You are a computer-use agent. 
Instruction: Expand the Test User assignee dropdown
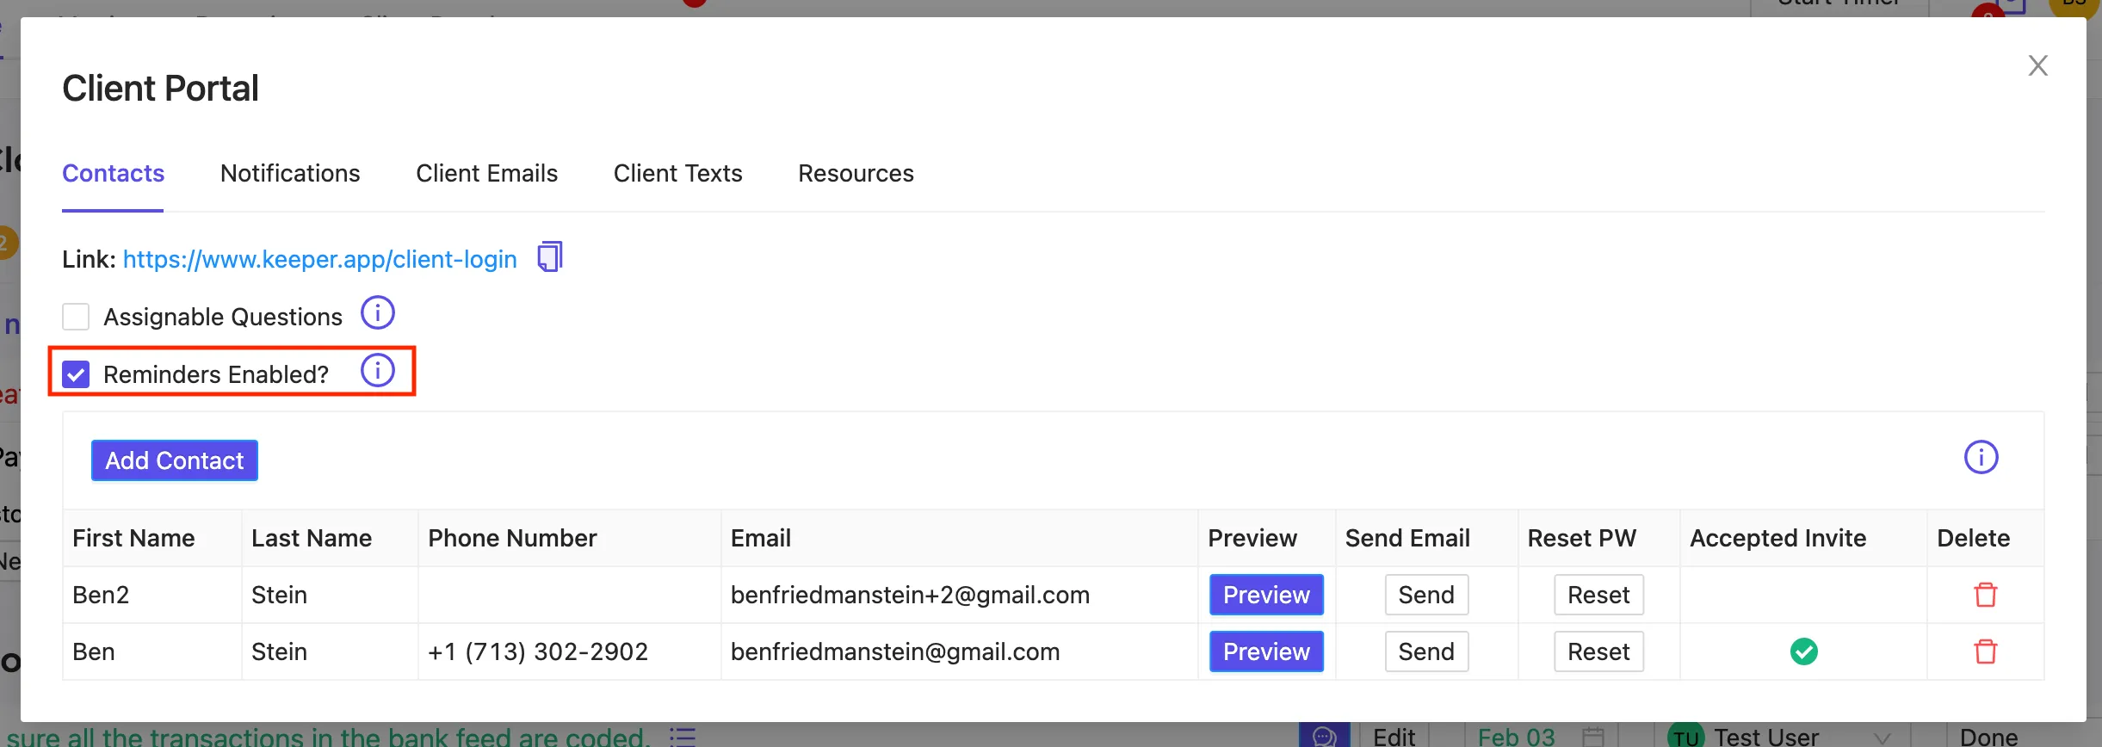(1883, 738)
